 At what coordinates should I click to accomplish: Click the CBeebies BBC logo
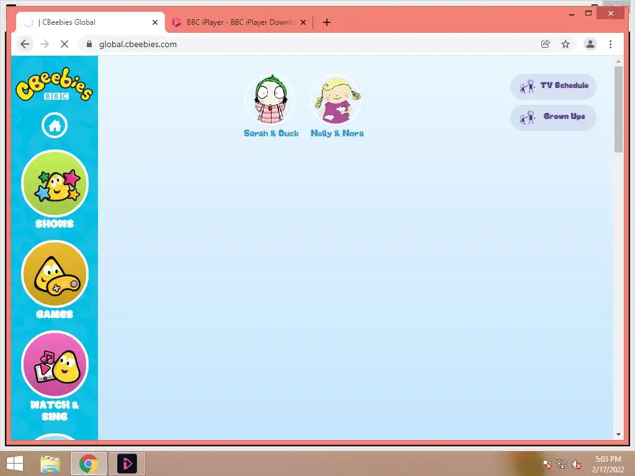tap(55, 84)
